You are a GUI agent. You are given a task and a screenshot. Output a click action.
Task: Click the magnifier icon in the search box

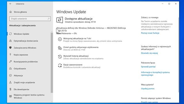click(x=49, y=18)
